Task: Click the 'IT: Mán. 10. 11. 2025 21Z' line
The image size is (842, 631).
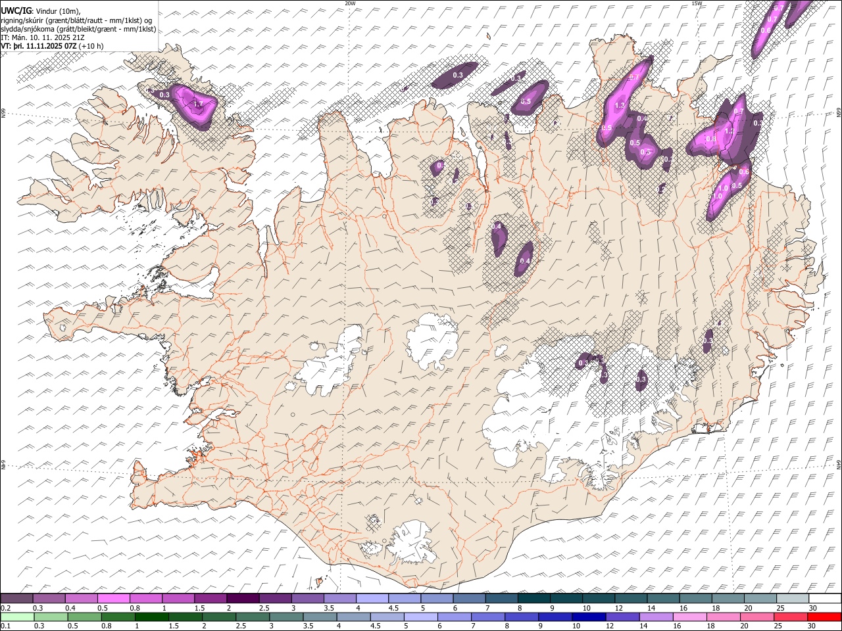Action: pos(43,37)
